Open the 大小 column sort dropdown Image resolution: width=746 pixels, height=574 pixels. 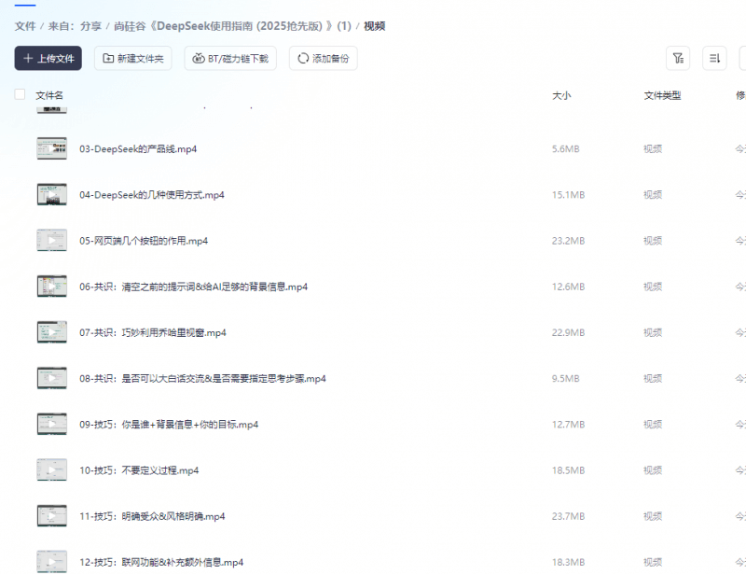click(x=562, y=94)
